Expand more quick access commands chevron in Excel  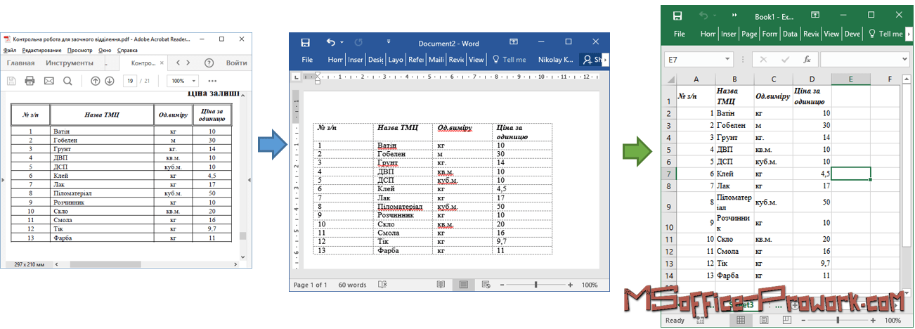735,15
